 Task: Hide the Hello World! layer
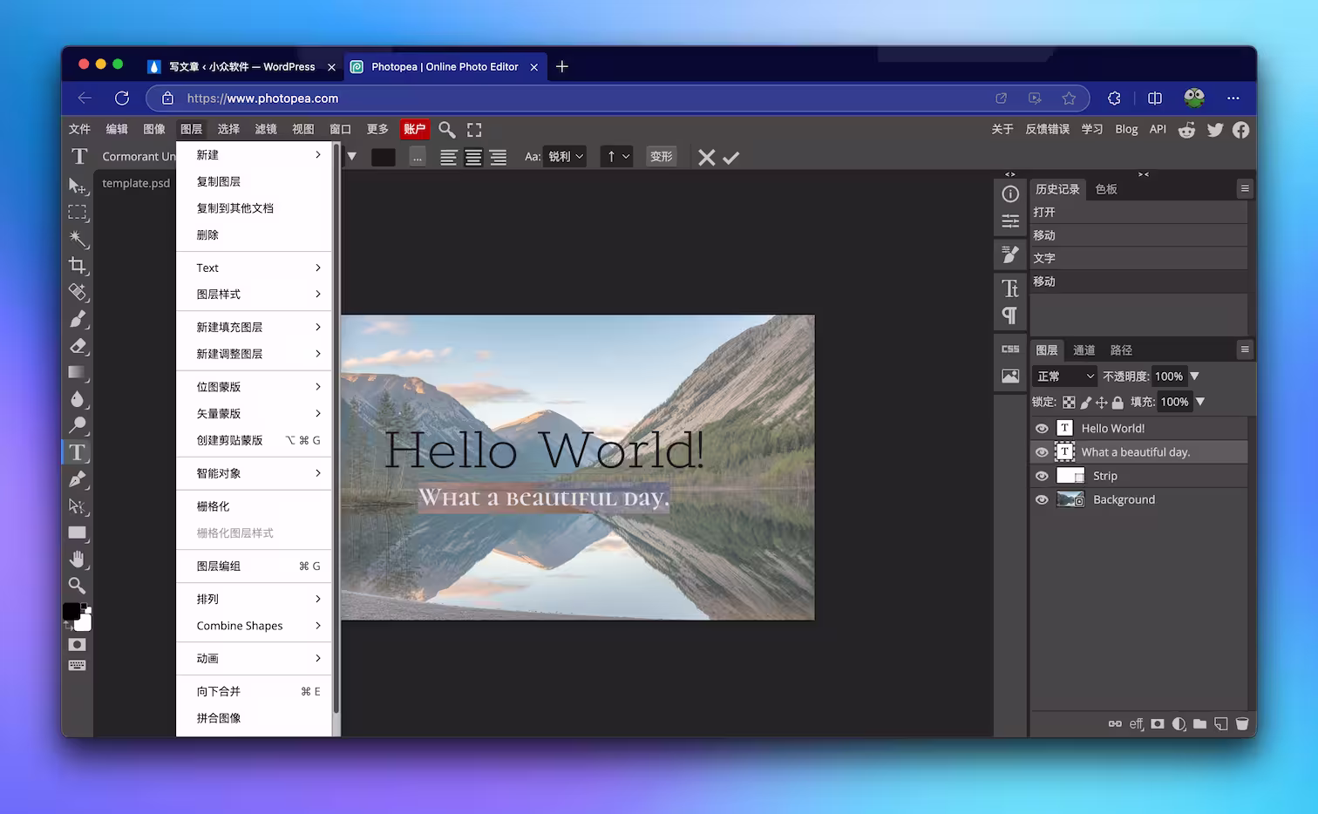(x=1042, y=429)
